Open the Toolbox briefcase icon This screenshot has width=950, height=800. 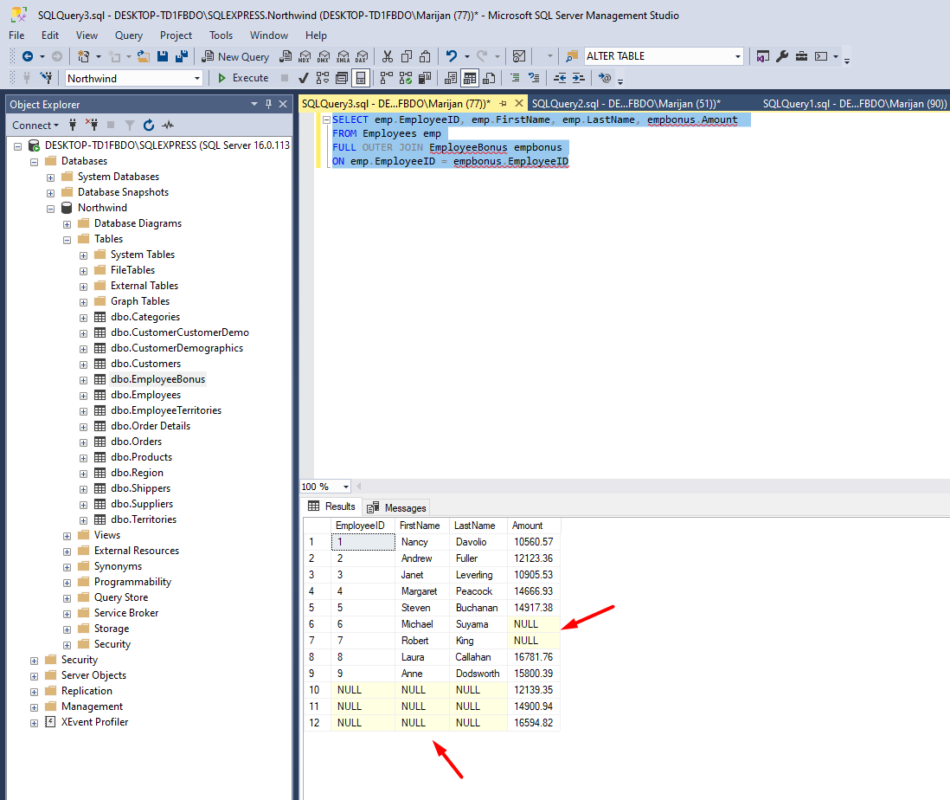click(x=801, y=56)
